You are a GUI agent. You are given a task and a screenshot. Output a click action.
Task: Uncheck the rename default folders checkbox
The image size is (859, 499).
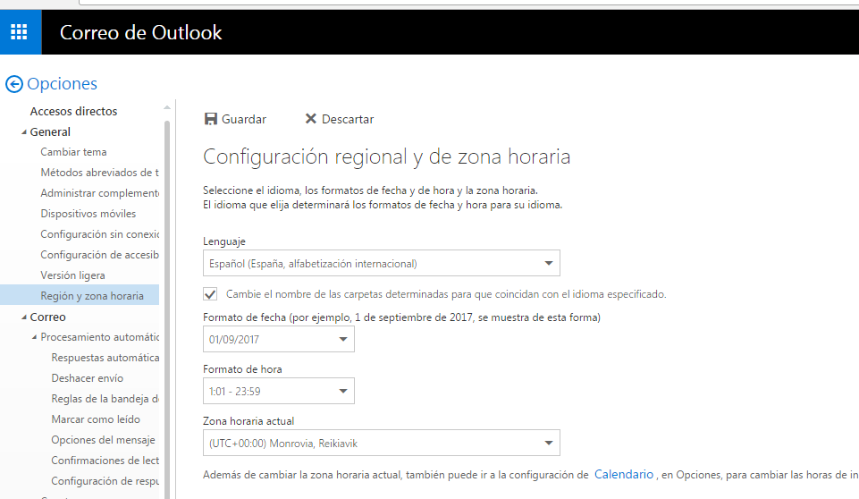click(x=210, y=294)
